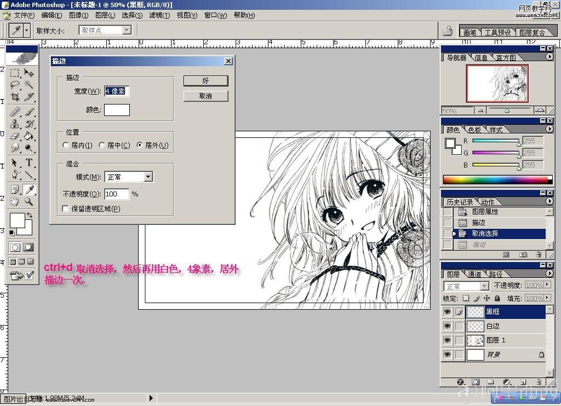The height and width of the screenshot is (406, 561).
Task: Toggle visibility of 图层 1
Action: pyautogui.click(x=447, y=340)
